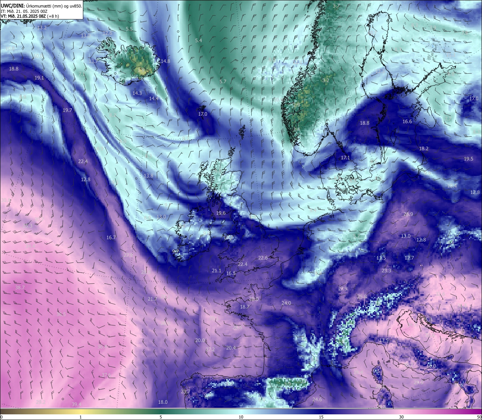The height and width of the screenshot is (420, 482).
Task: Click the 26.0 value near Normandy
Action: click(x=254, y=299)
